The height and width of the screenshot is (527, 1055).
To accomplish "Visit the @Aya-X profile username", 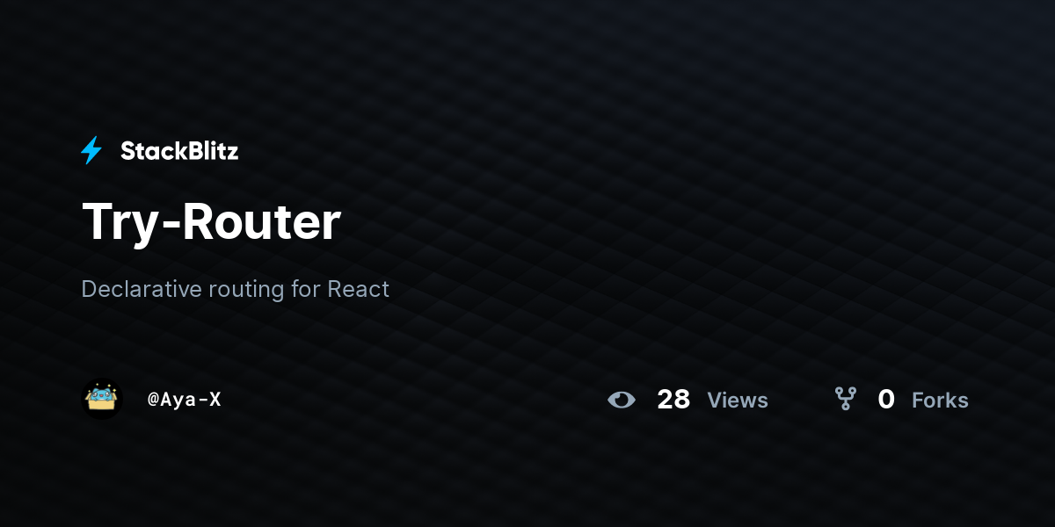I will 185,400.
